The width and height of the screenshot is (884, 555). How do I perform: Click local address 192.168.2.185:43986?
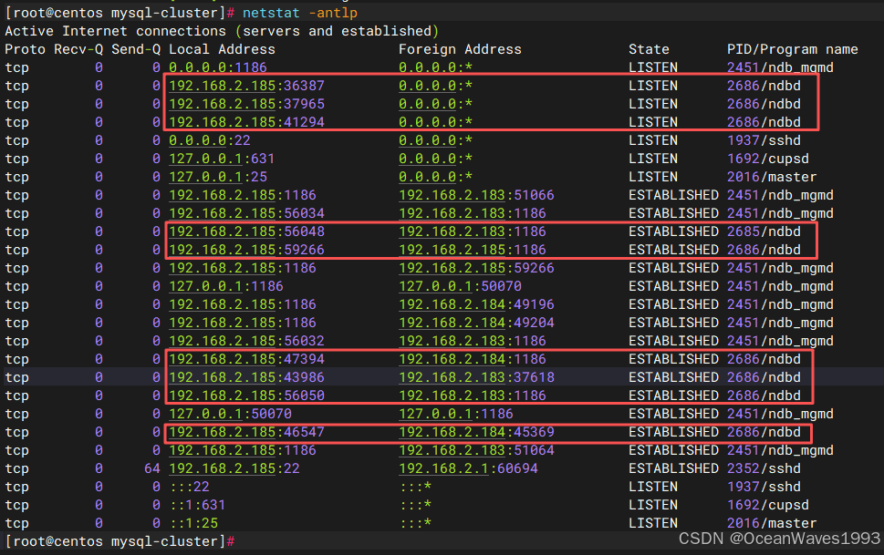point(246,377)
